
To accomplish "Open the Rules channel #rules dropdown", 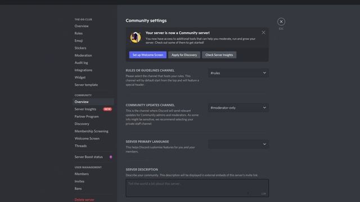I will 238,73.
